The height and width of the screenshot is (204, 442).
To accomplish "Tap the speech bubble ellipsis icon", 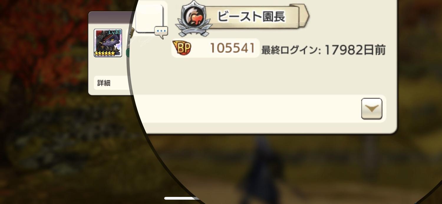I will (161, 32).
